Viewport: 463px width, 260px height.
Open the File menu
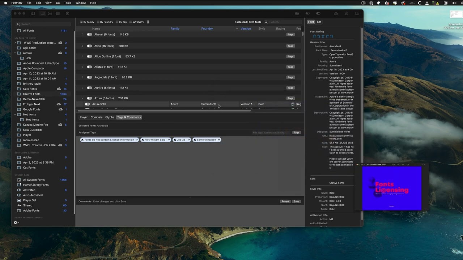point(29,3)
